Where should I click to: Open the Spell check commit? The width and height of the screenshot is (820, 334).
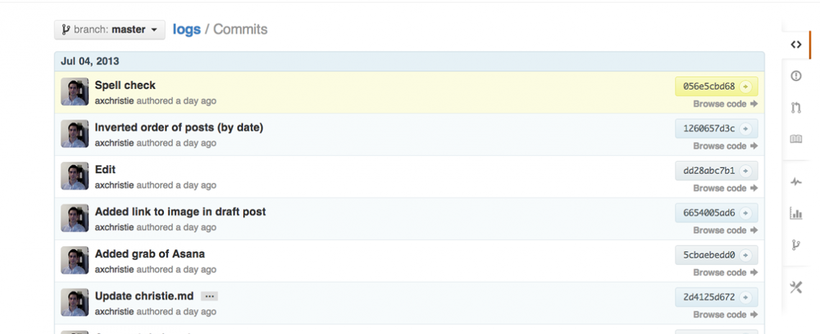point(125,85)
